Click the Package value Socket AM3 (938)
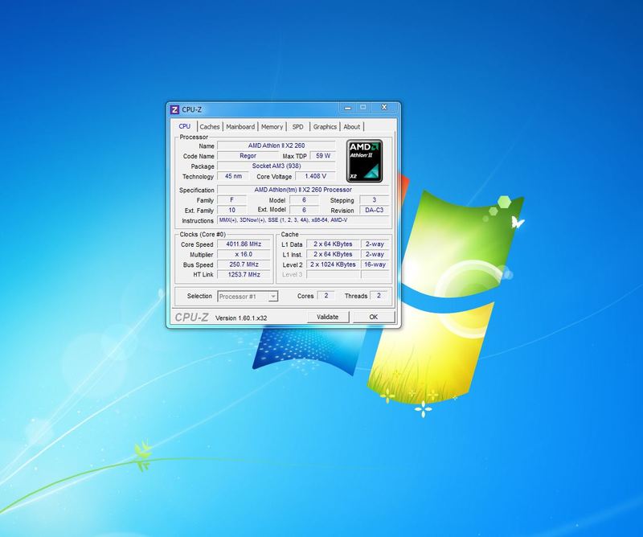The height and width of the screenshot is (537, 643). (x=276, y=166)
